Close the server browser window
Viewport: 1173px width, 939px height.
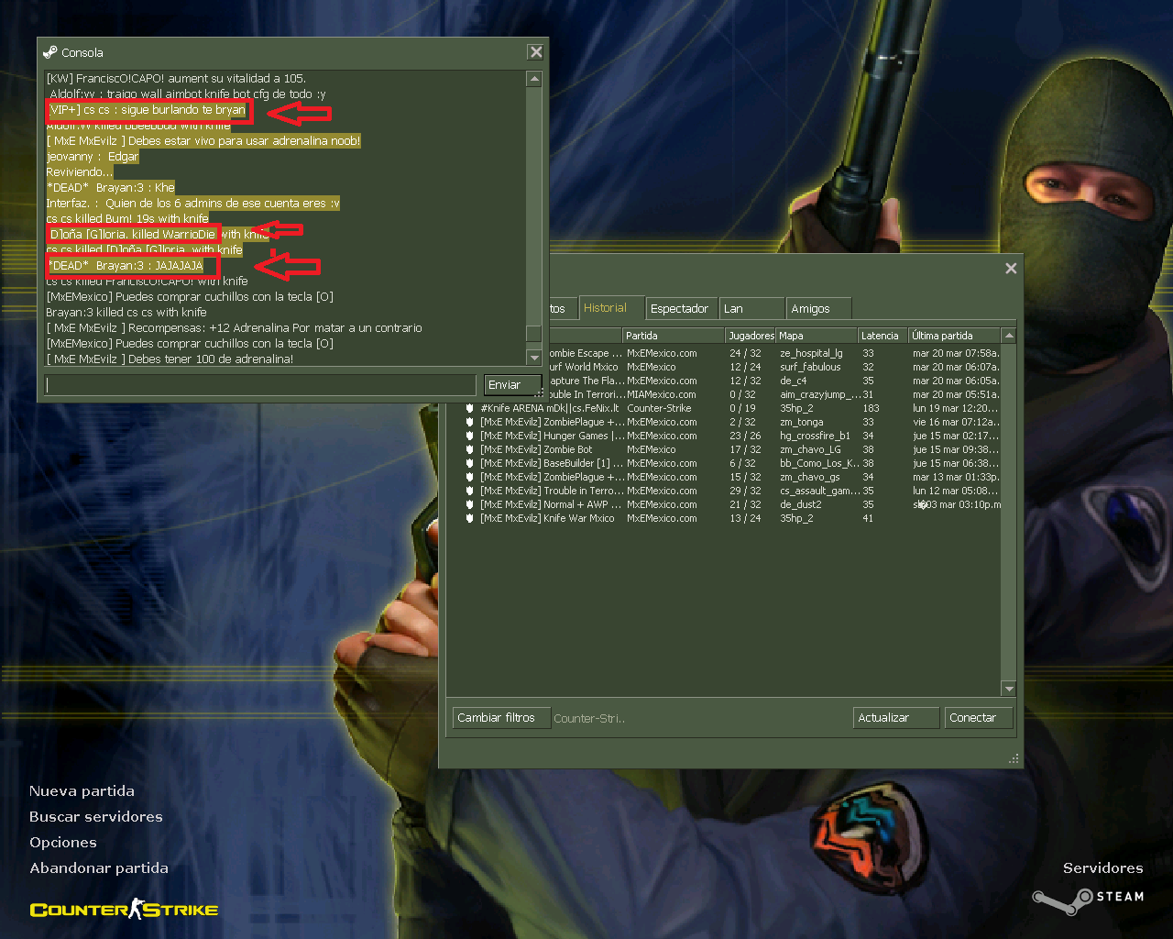[x=1011, y=268]
